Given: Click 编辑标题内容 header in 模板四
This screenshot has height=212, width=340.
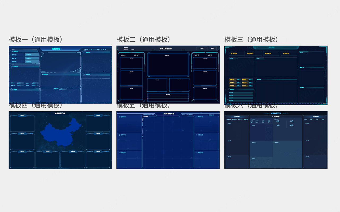Looking at the screenshot, I should click(x=60, y=113).
